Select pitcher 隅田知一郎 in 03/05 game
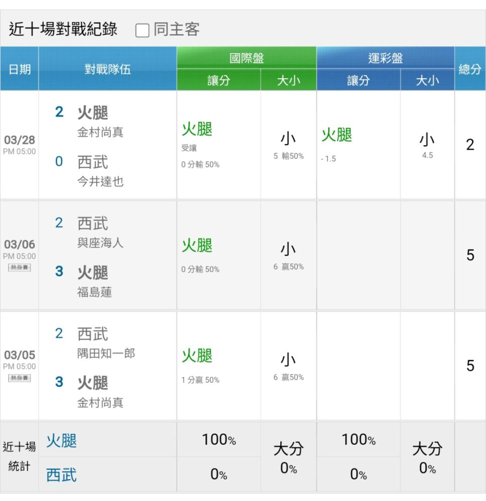The image size is (486, 501). [106, 353]
